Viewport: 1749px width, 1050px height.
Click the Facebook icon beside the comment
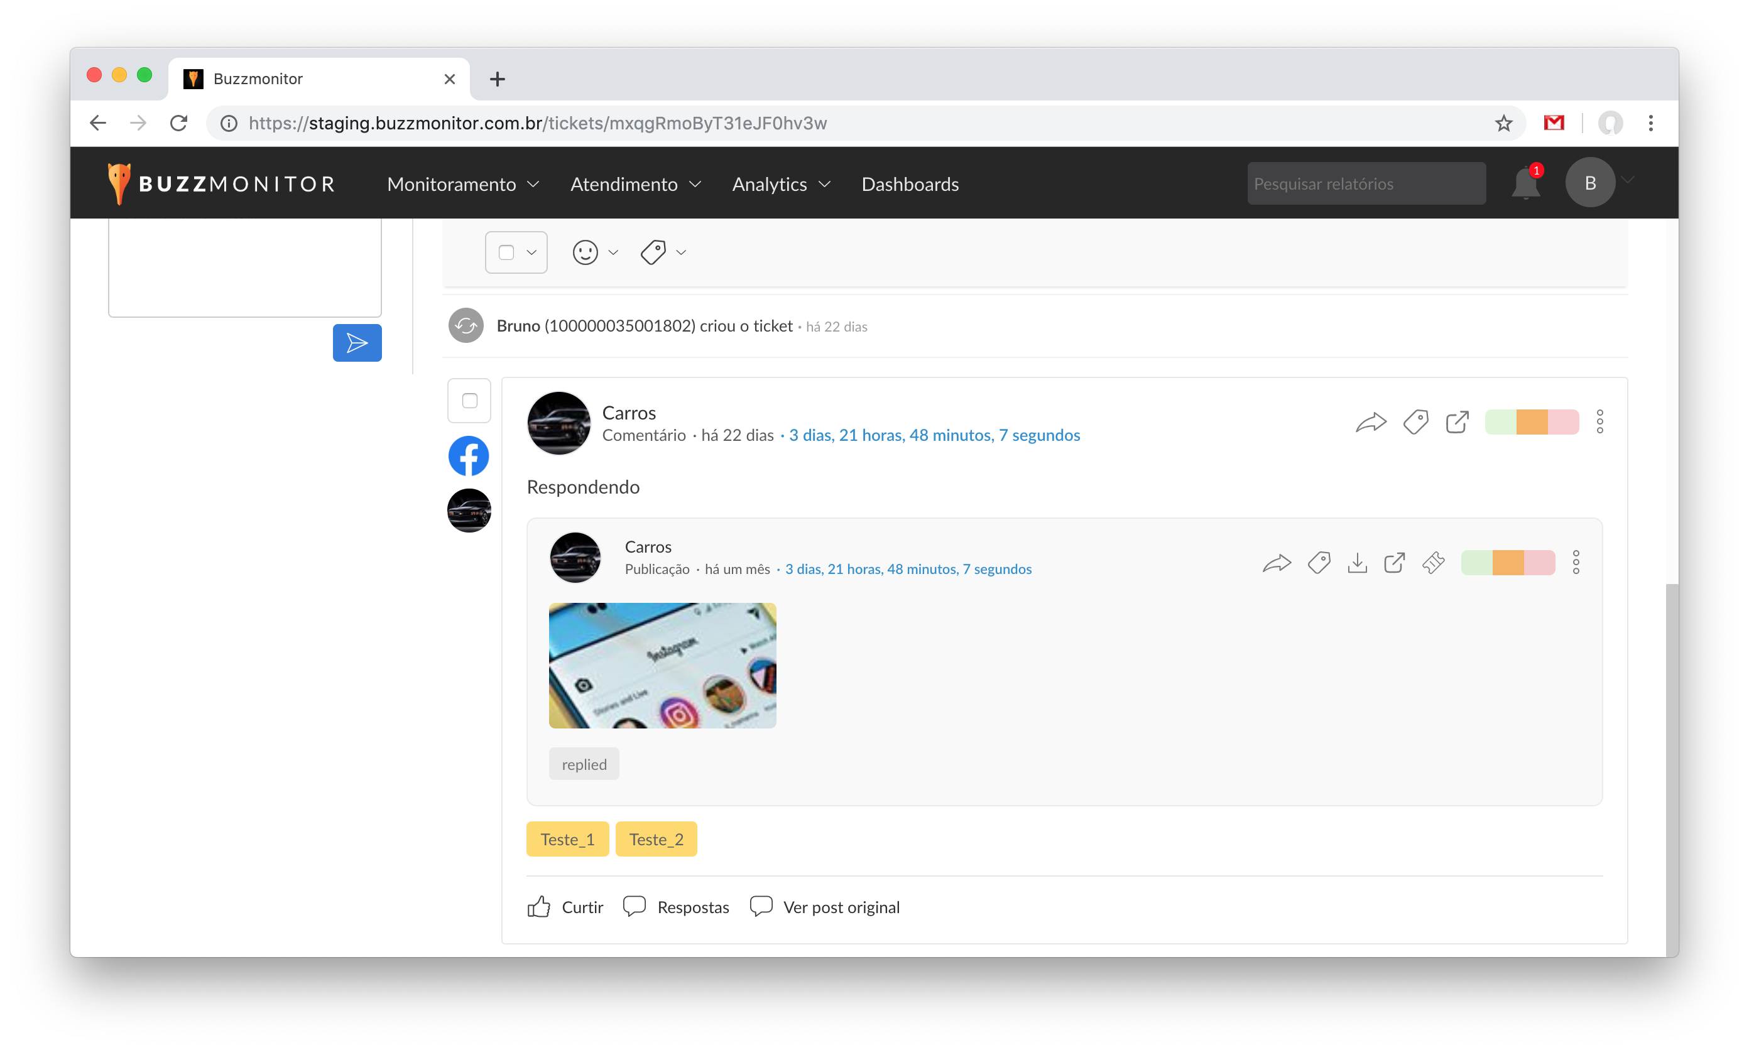click(469, 456)
